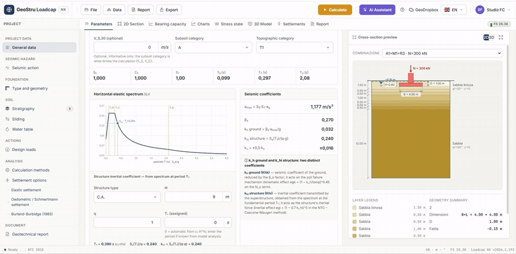The width and height of the screenshot is (516, 254).
Task: Click the General data sliders icon
Action: click(7, 48)
